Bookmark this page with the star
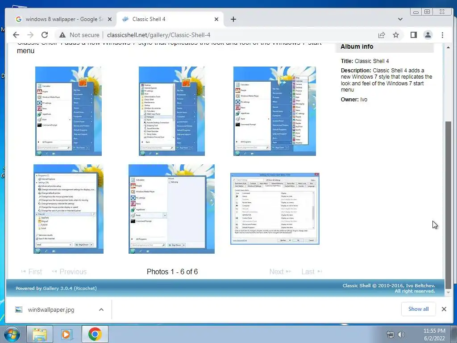Viewport: 457px width, 343px height. click(x=396, y=35)
